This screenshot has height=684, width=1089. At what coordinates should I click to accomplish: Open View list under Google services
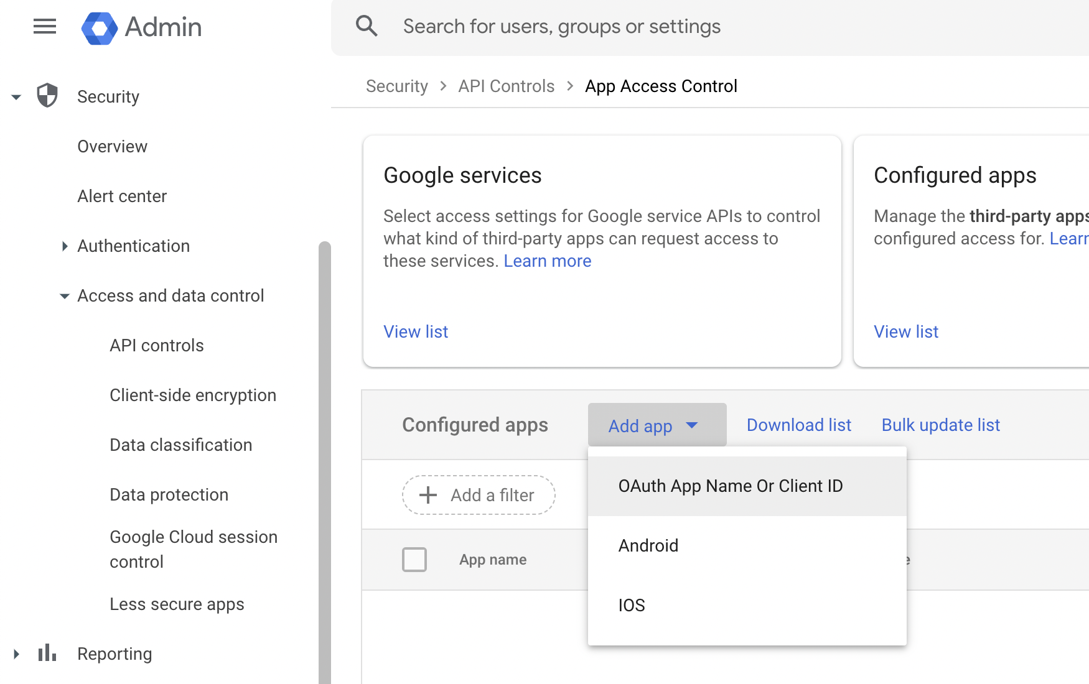[416, 331]
